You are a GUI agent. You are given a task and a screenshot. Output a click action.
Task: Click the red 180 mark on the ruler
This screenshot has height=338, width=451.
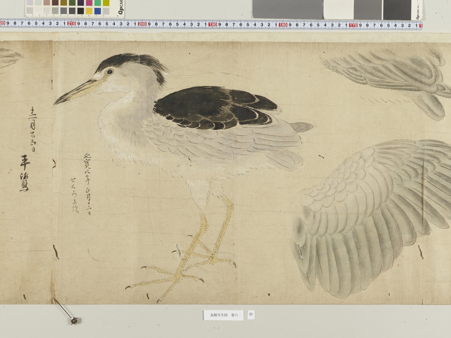(283, 25)
